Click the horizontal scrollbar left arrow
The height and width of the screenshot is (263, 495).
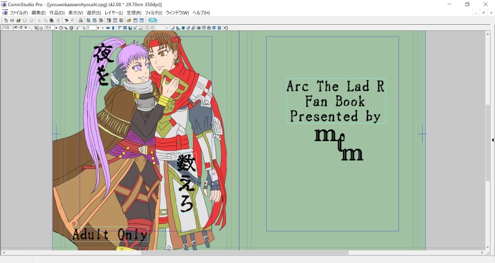[x=3, y=252]
